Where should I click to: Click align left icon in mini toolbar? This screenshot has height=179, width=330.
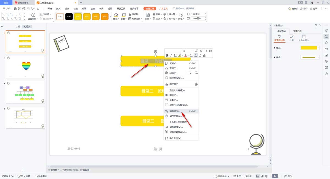coord(191,55)
